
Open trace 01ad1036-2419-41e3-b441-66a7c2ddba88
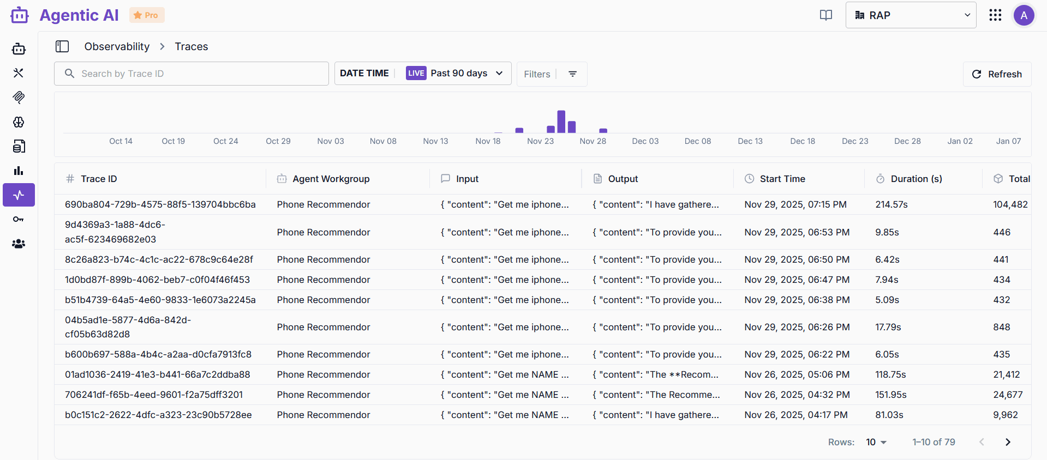(158, 374)
